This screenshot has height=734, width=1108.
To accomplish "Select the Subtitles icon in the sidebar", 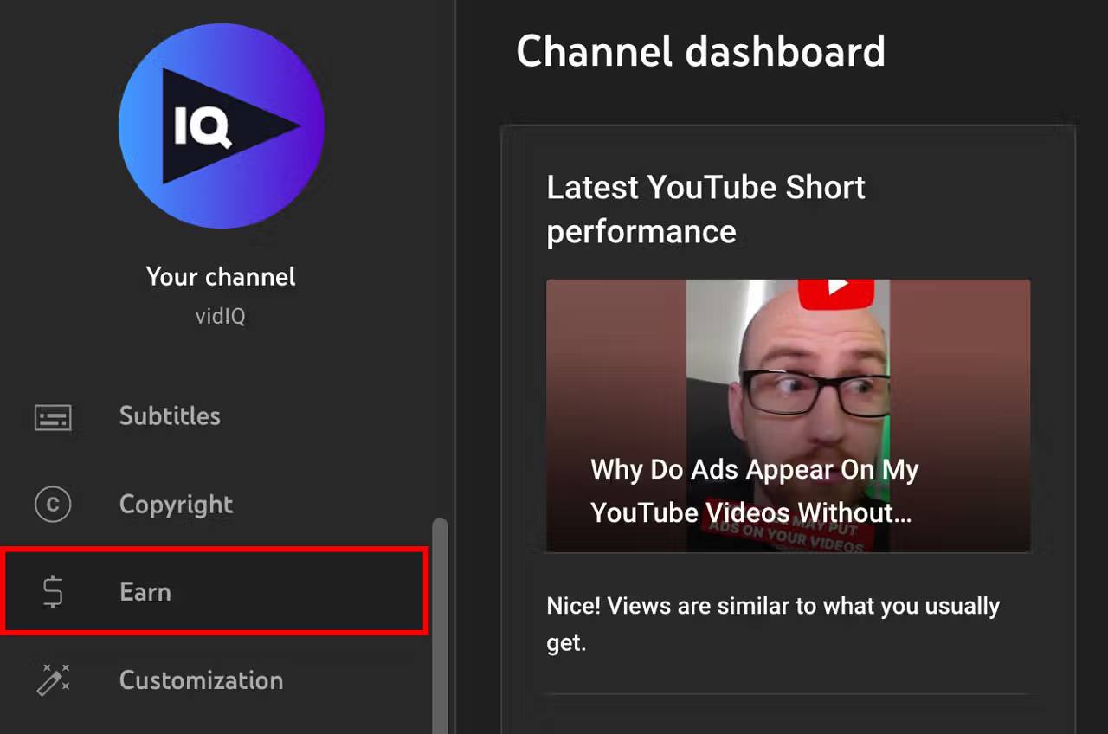I will pos(53,417).
